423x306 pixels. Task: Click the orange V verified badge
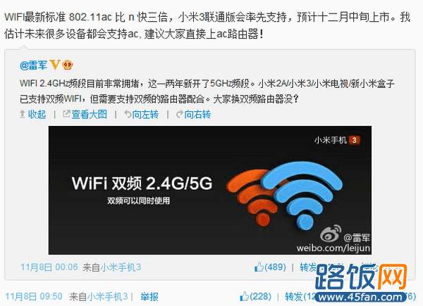(55, 65)
